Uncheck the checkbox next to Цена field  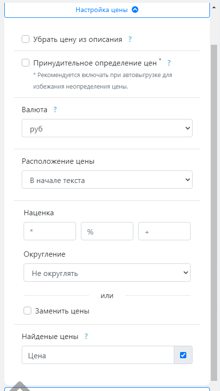point(183,355)
